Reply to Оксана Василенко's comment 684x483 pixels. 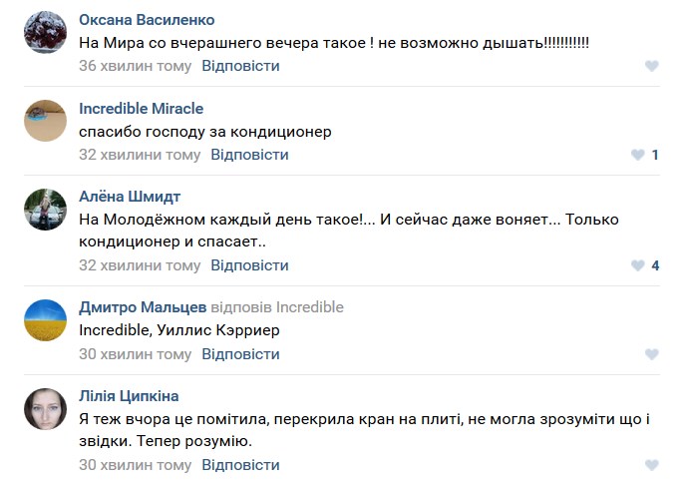[240, 66]
